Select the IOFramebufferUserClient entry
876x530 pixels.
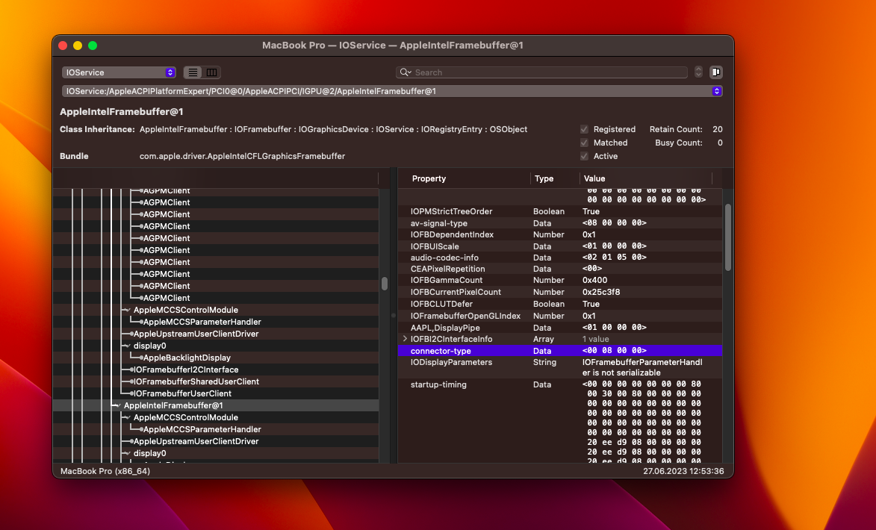(183, 393)
